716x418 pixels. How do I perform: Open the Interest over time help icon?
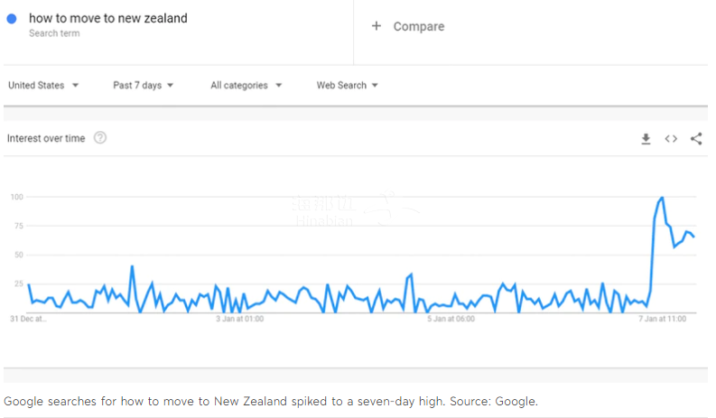pos(100,137)
